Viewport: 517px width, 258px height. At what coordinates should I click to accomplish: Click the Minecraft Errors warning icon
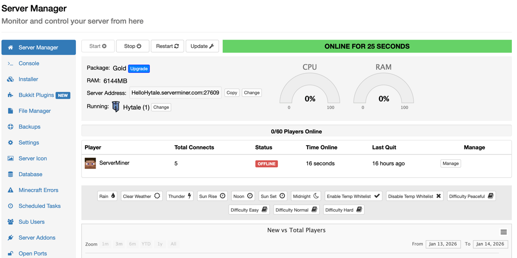pos(10,190)
